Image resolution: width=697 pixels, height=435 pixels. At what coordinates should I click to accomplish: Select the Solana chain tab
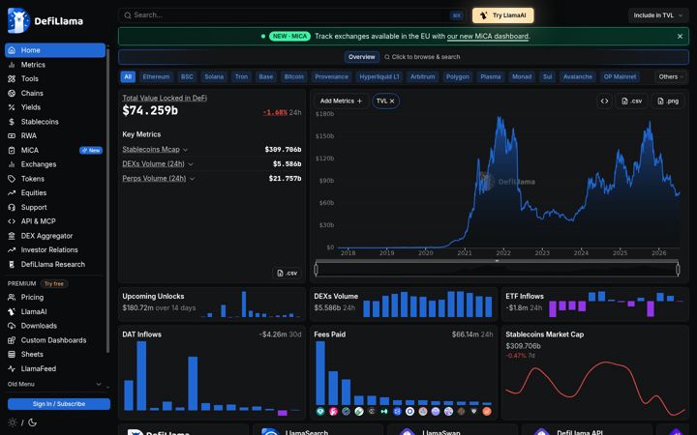[x=214, y=76]
